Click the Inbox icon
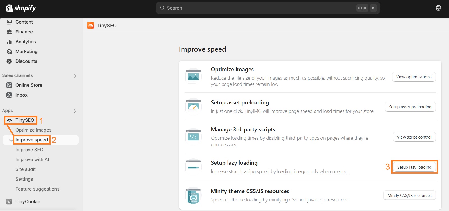 [x=9, y=95]
